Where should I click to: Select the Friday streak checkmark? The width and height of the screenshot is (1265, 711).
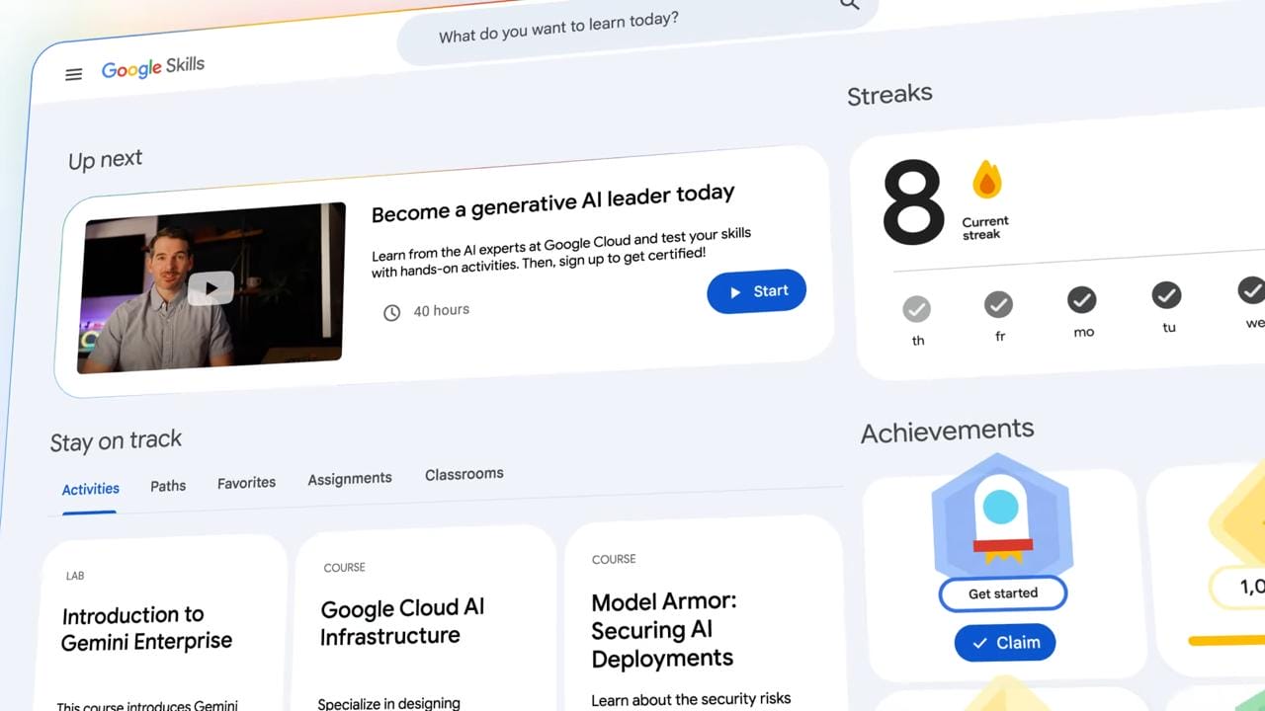pos(998,304)
